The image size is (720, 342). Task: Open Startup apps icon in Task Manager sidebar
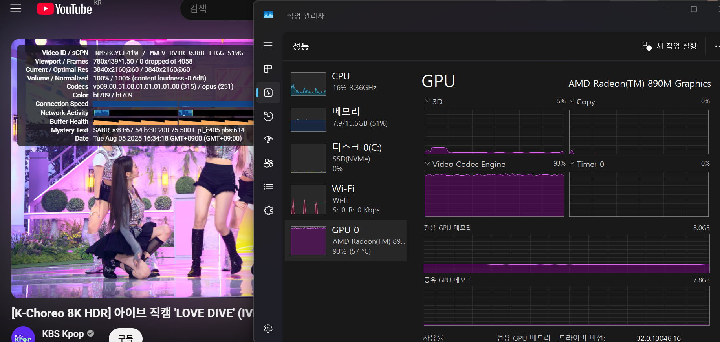pyautogui.click(x=268, y=139)
